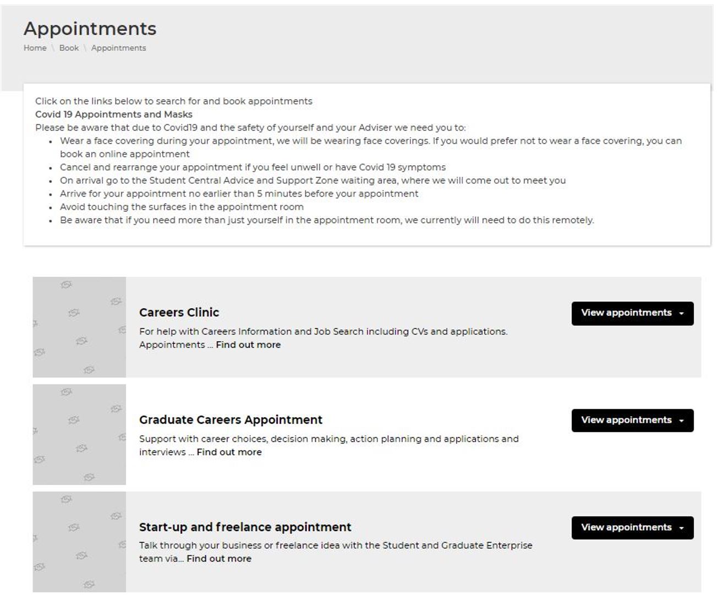
Task: Click the Appointments page heading
Action: pyautogui.click(x=90, y=29)
